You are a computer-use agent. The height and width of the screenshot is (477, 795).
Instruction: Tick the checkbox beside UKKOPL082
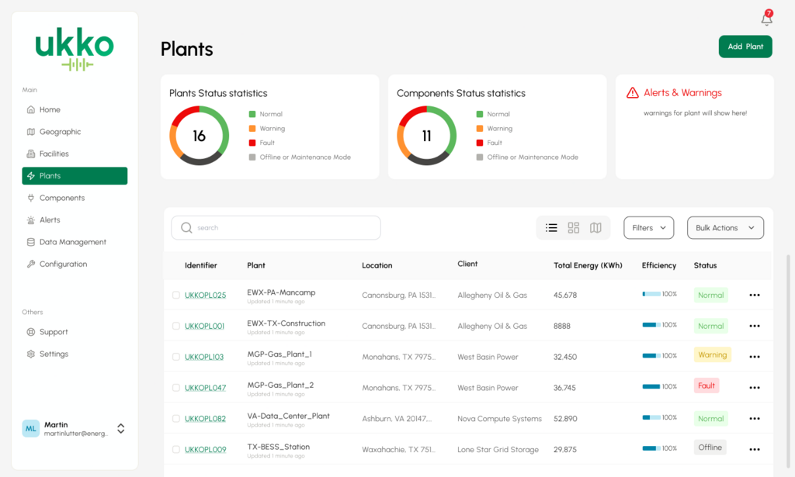coord(176,419)
